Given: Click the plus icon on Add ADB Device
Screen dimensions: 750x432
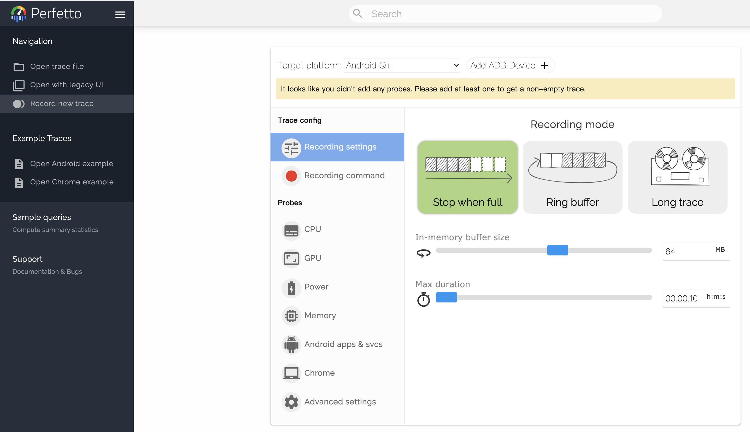Looking at the screenshot, I should (x=544, y=65).
